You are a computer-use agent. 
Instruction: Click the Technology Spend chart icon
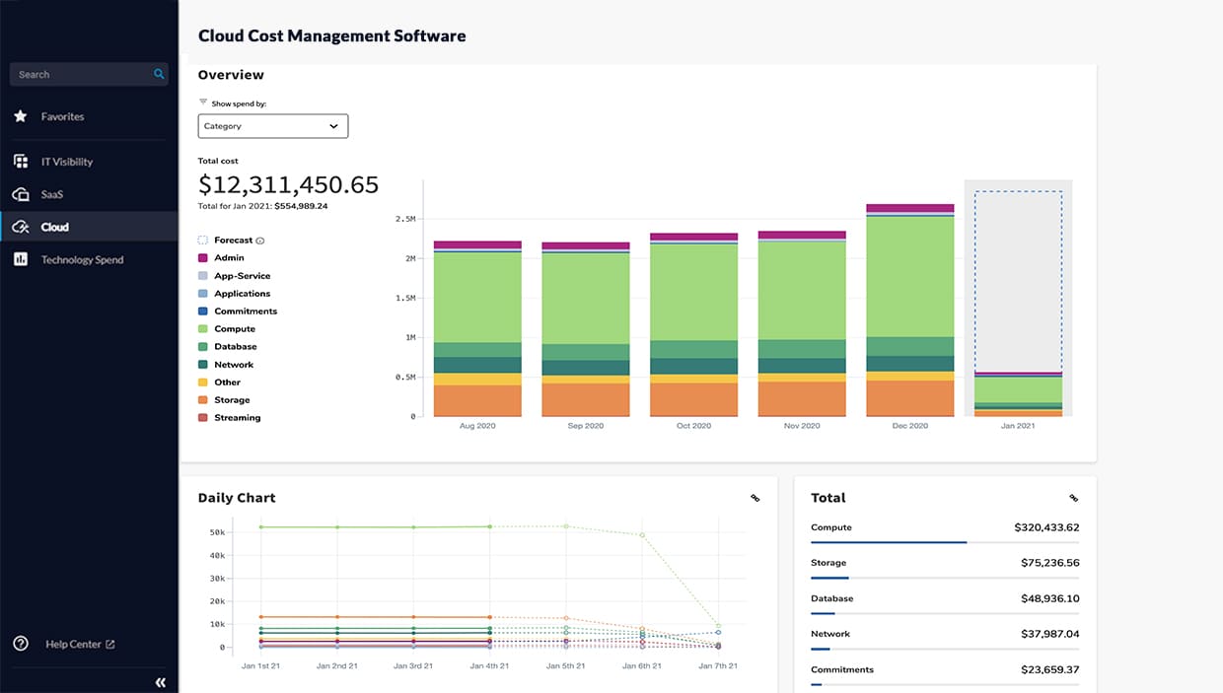point(20,259)
